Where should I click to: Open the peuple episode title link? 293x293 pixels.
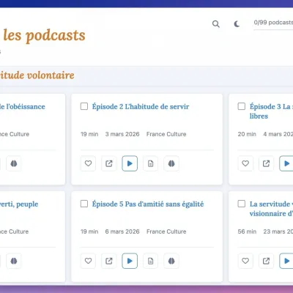coord(19,204)
